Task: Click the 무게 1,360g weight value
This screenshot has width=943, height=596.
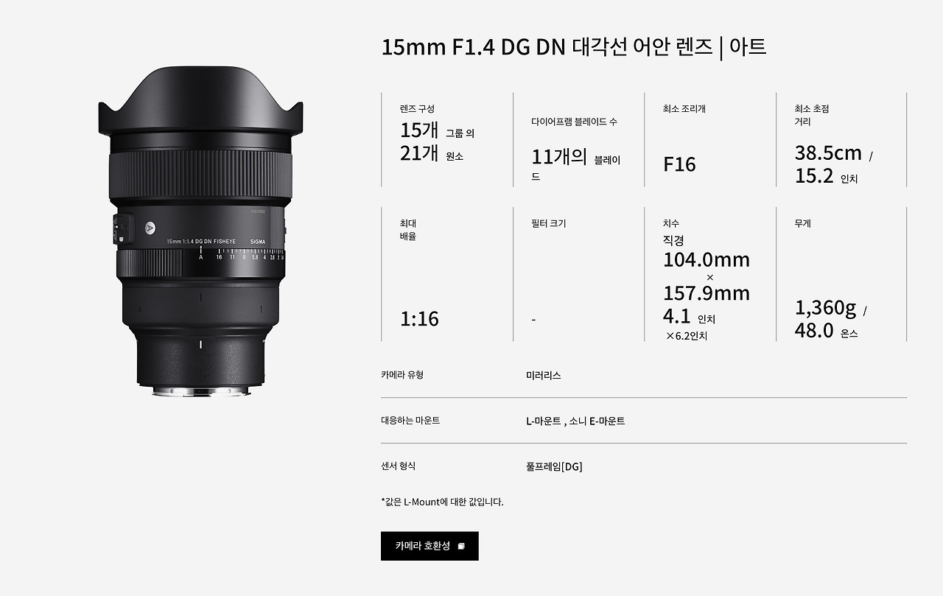Action: click(825, 308)
